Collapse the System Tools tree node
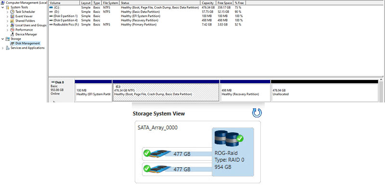This screenshot has height=190, width=385. tap(3, 7)
